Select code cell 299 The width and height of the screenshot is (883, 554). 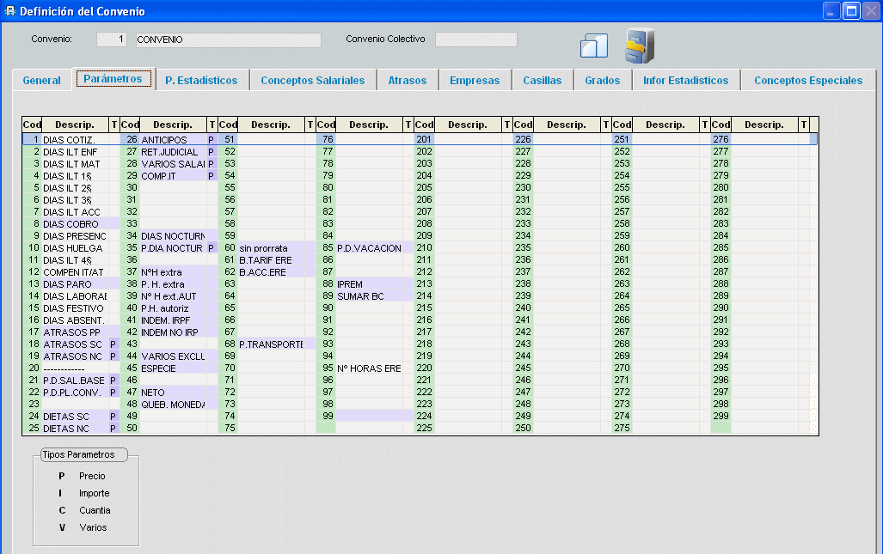tap(721, 417)
